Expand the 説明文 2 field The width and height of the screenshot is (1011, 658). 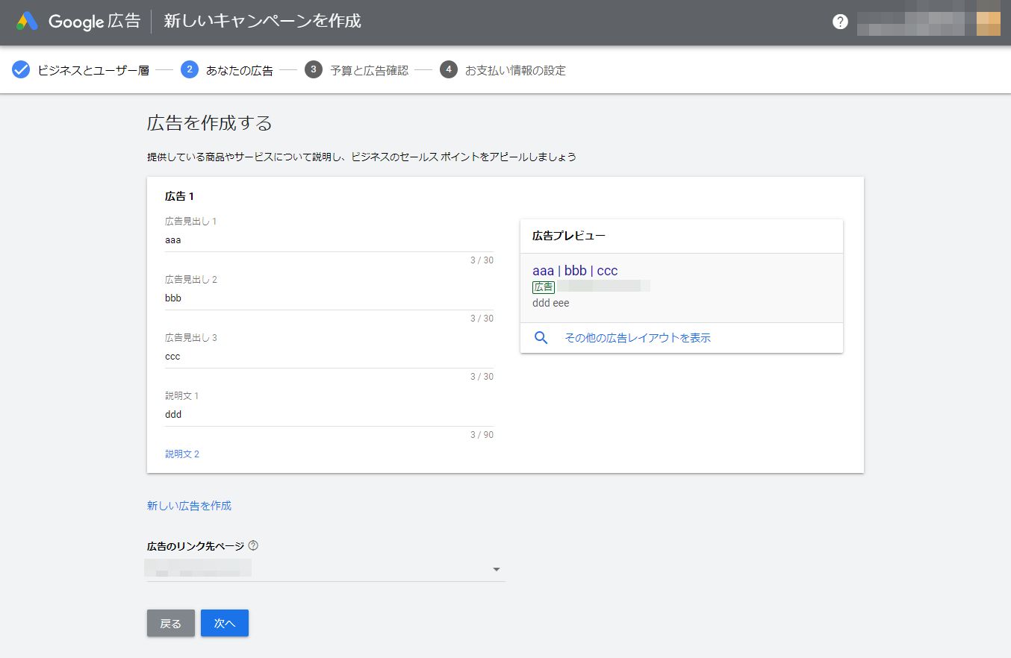tap(182, 454)
